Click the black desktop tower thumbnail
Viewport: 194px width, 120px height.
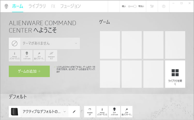click(x=14, y=111)
